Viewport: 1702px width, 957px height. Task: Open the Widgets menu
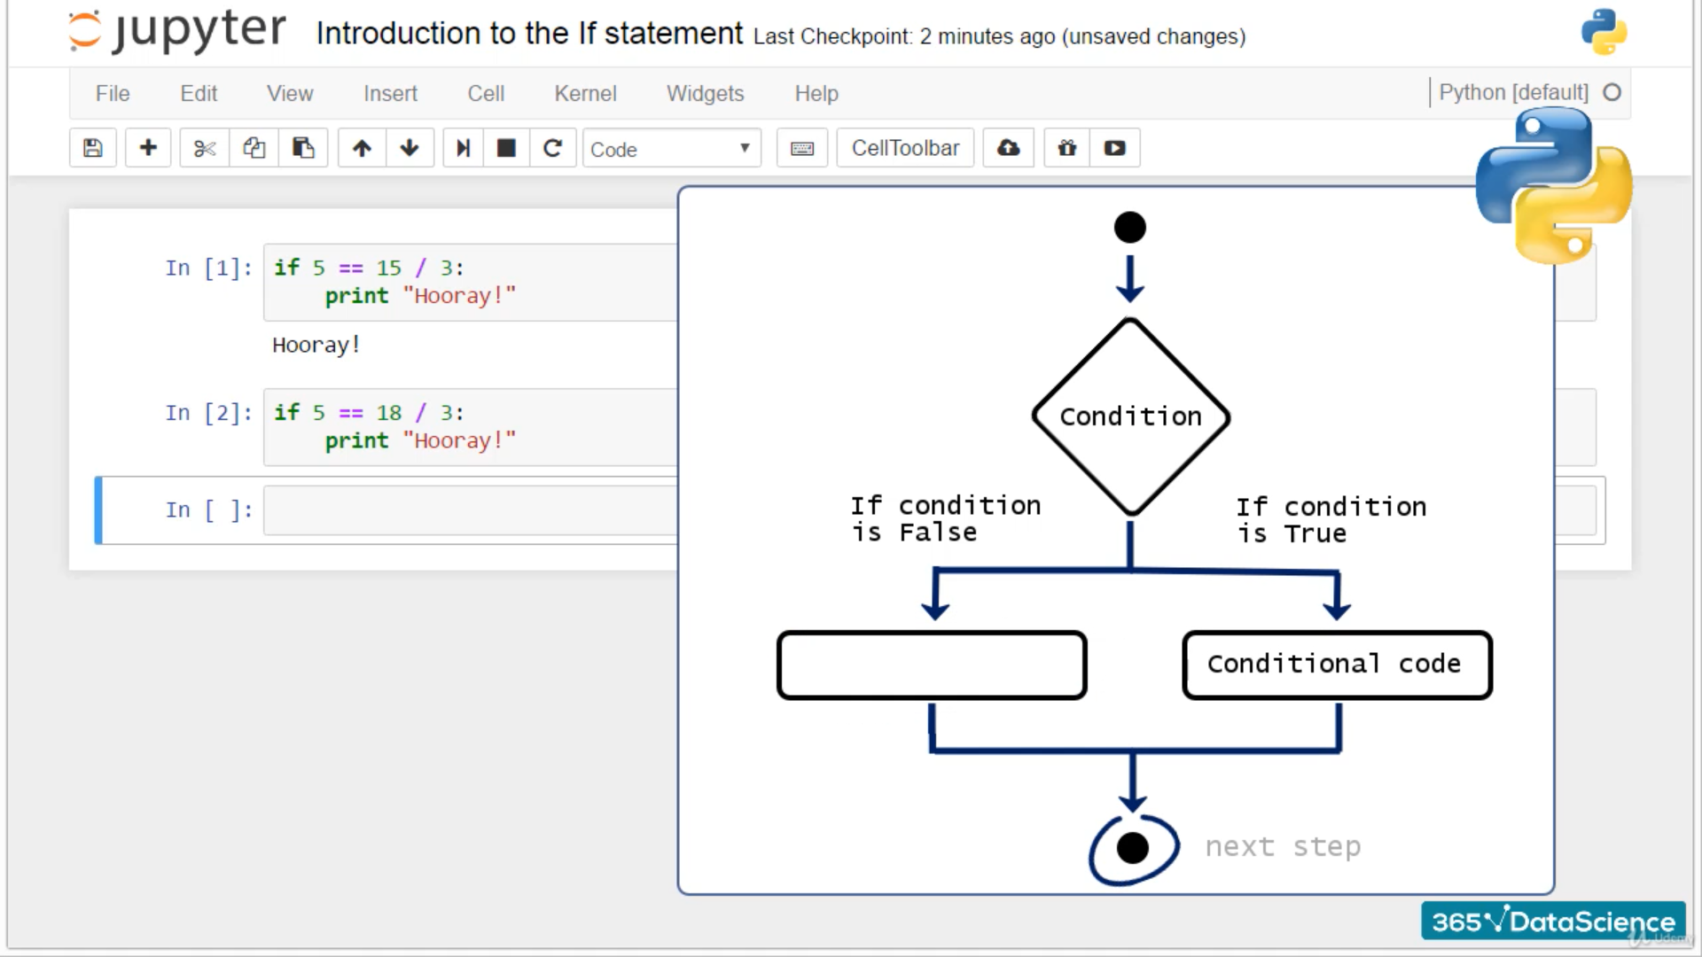coord(705,94)
